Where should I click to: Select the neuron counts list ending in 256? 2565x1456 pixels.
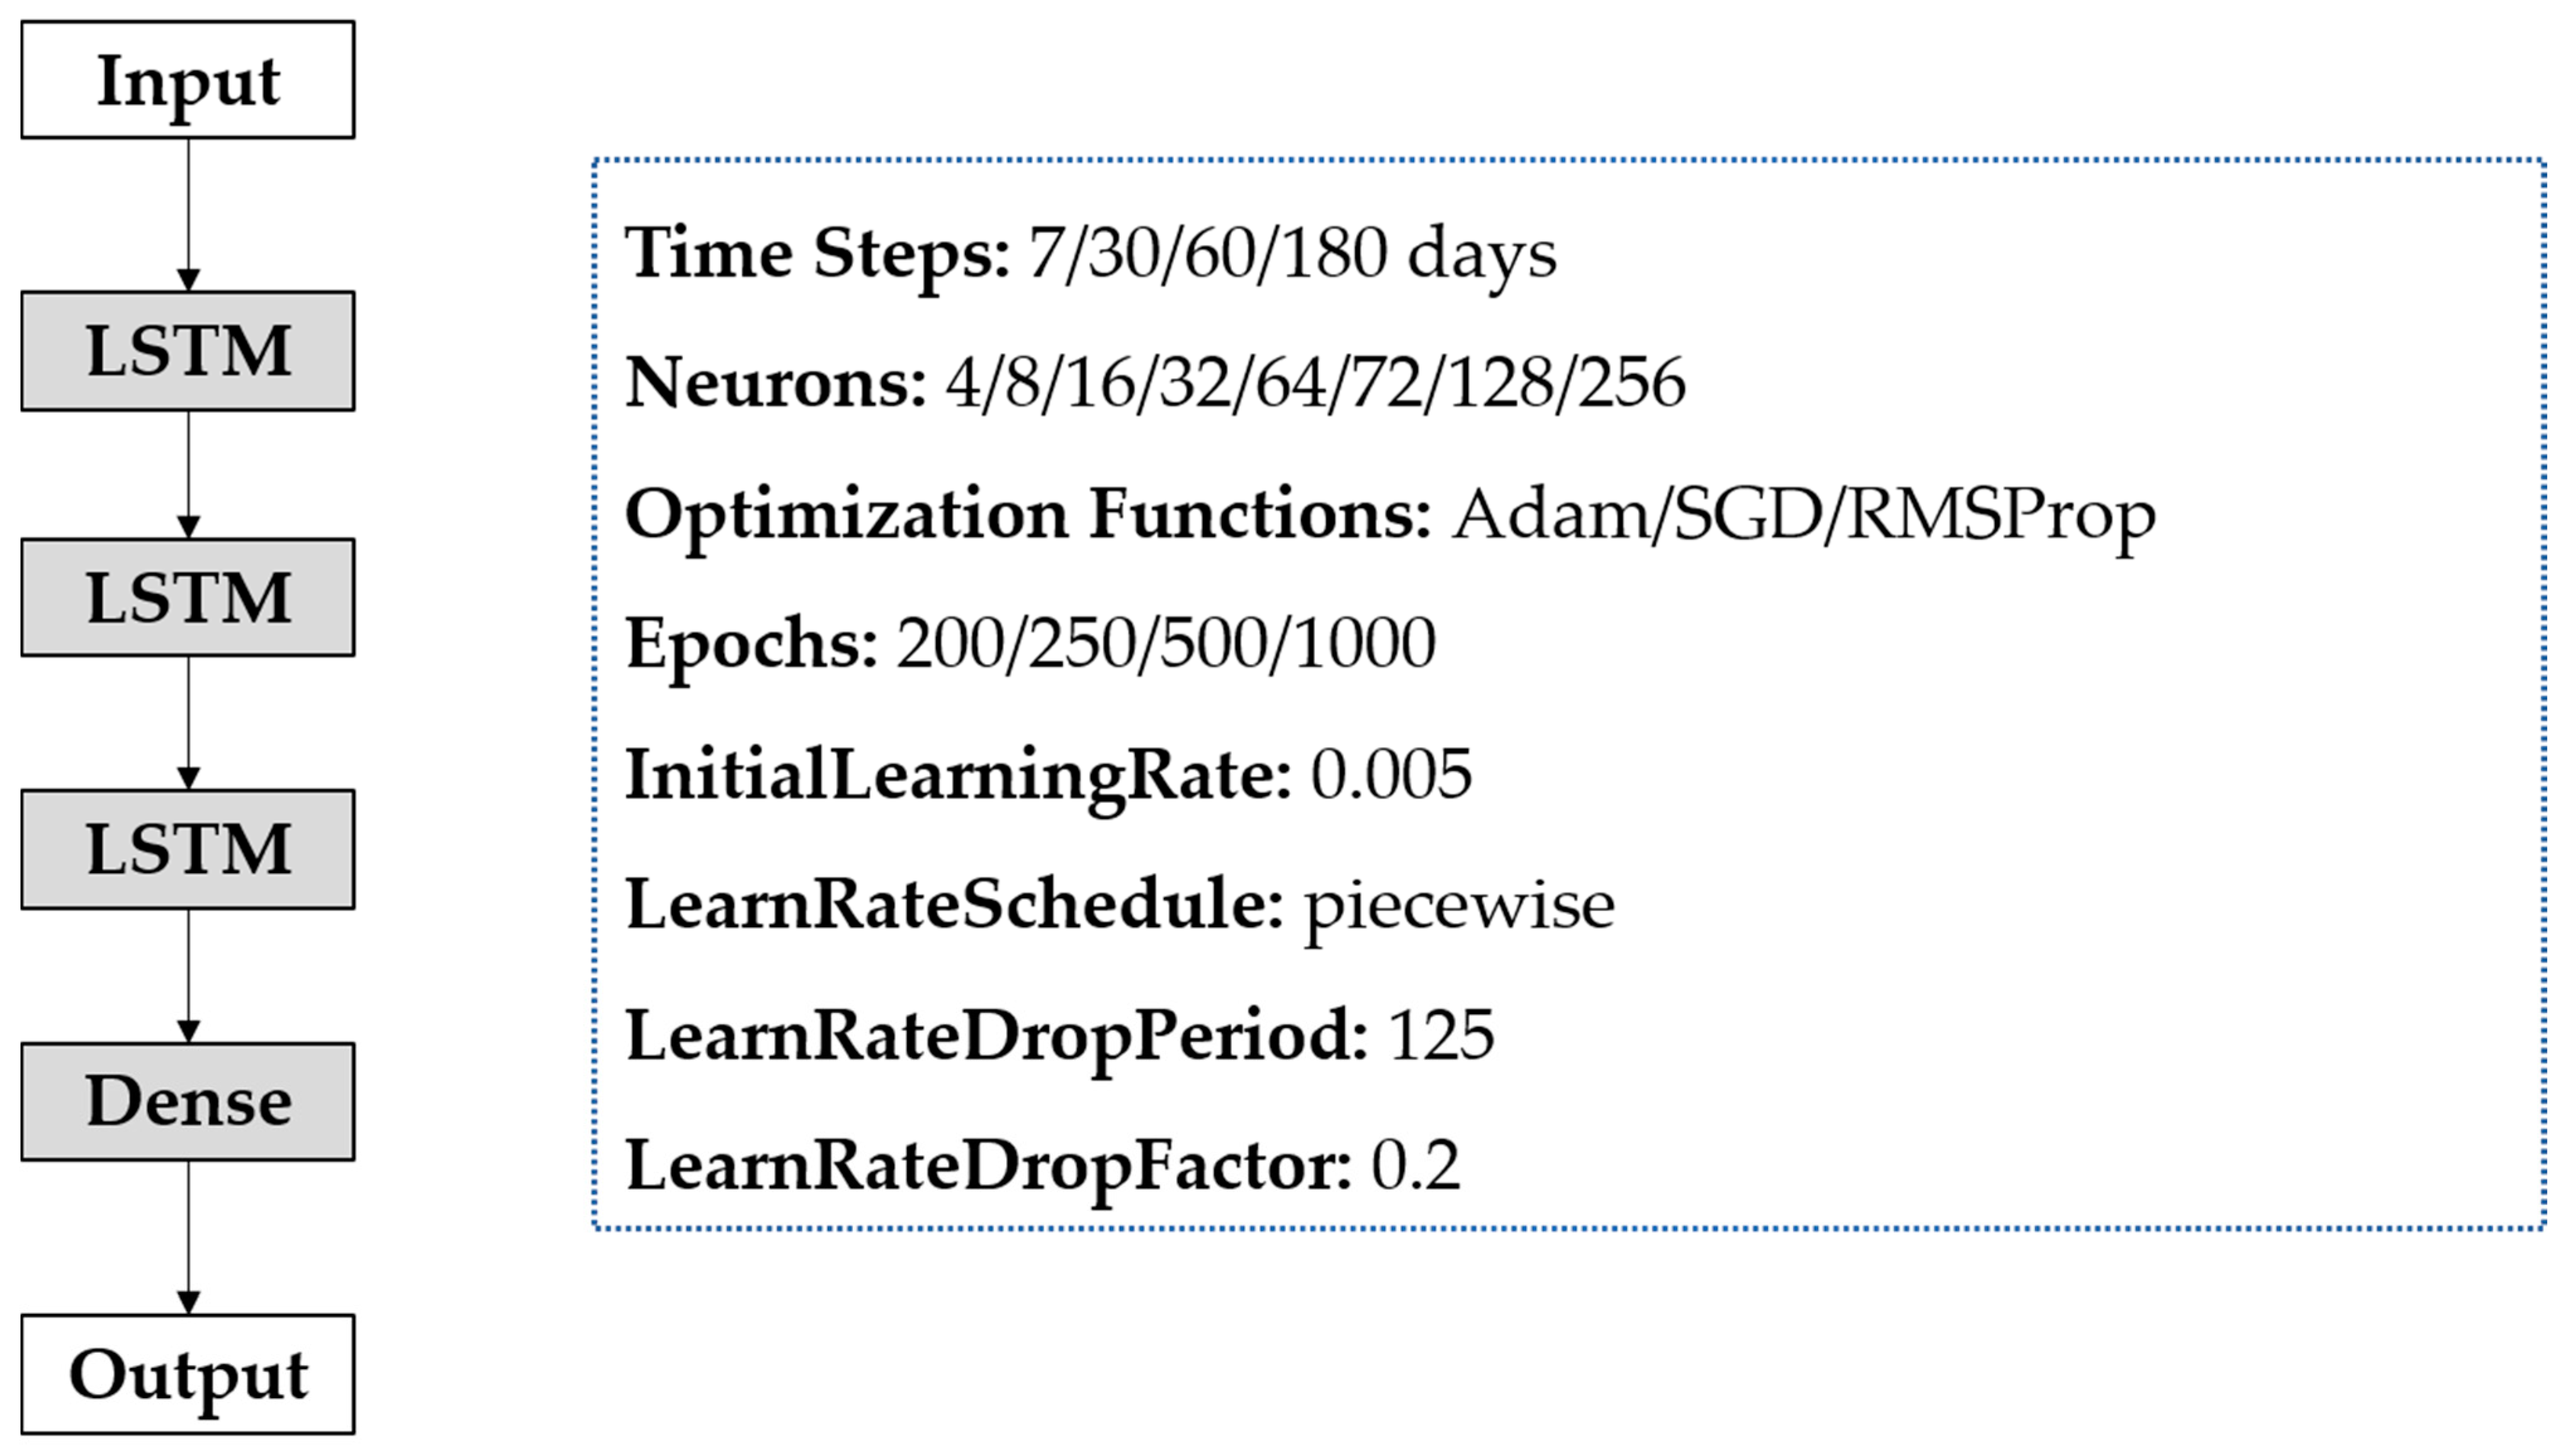[x=1316, y=383]
